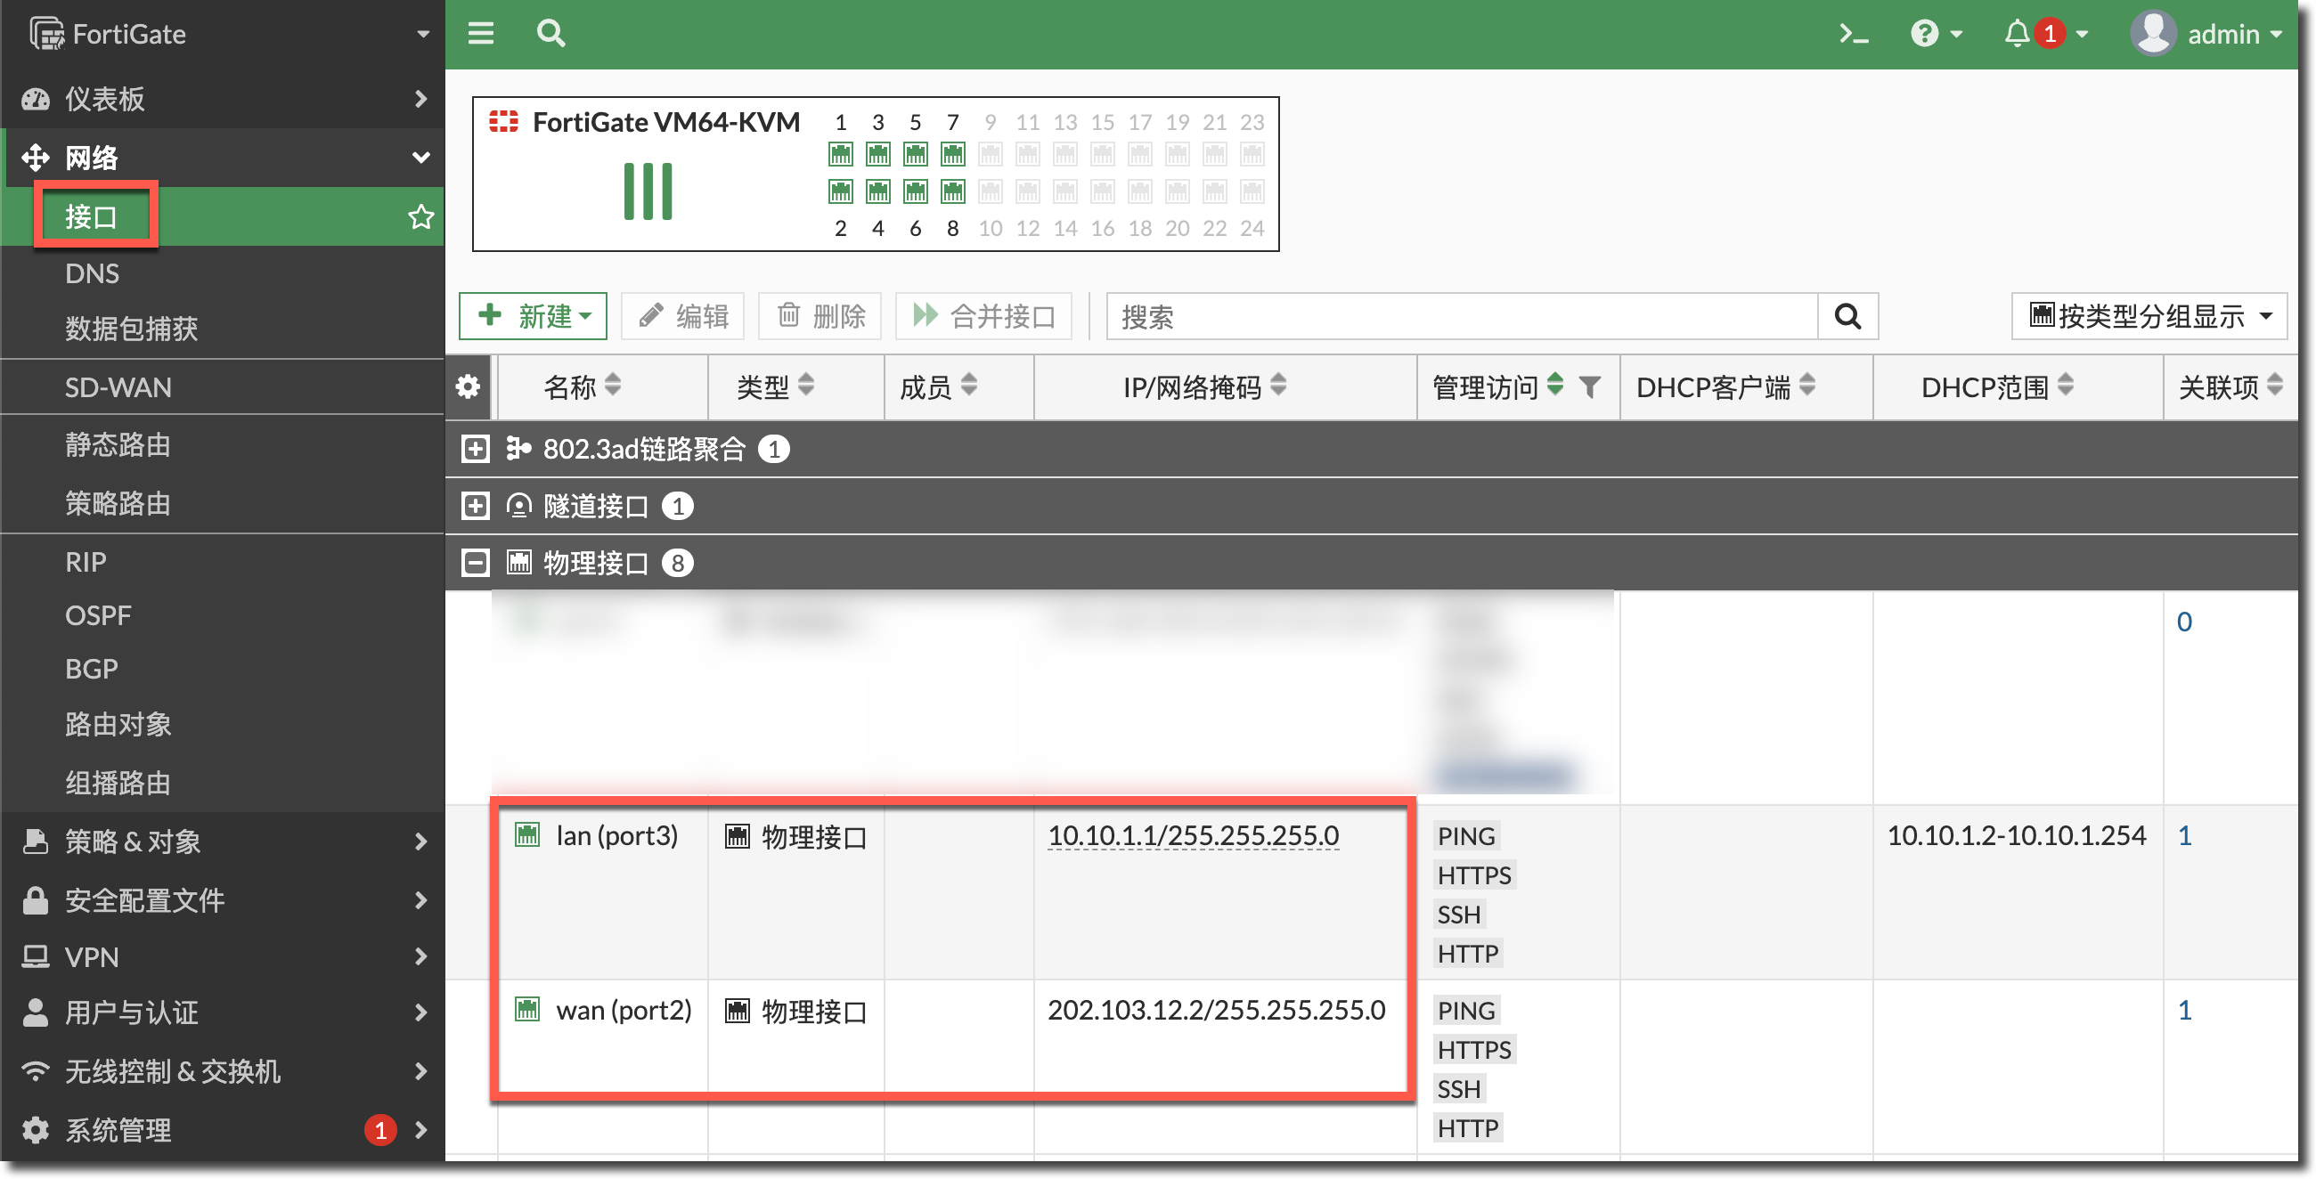
Task: Expand 安全配置文件 menu
Action: pyautogui.click(x=223, y=899)
